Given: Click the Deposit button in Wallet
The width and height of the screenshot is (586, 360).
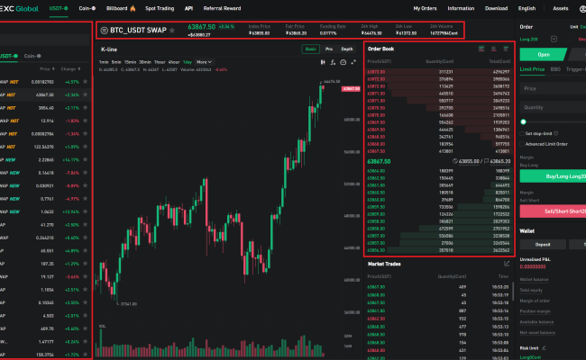Looking at the screenshot, I should click(545, 244).
